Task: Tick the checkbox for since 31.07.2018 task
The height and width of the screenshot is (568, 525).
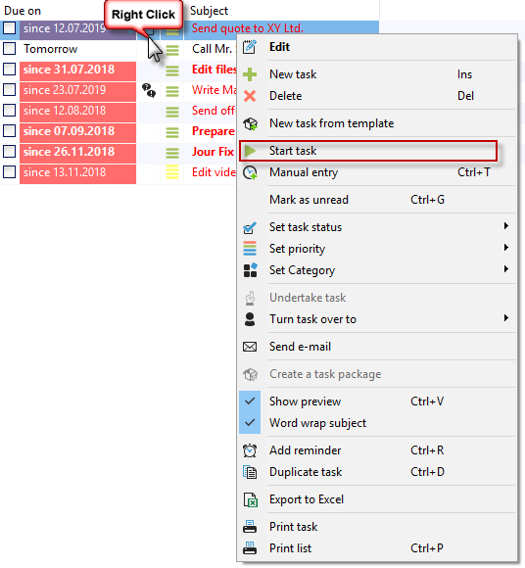Action: pos(10,70)
